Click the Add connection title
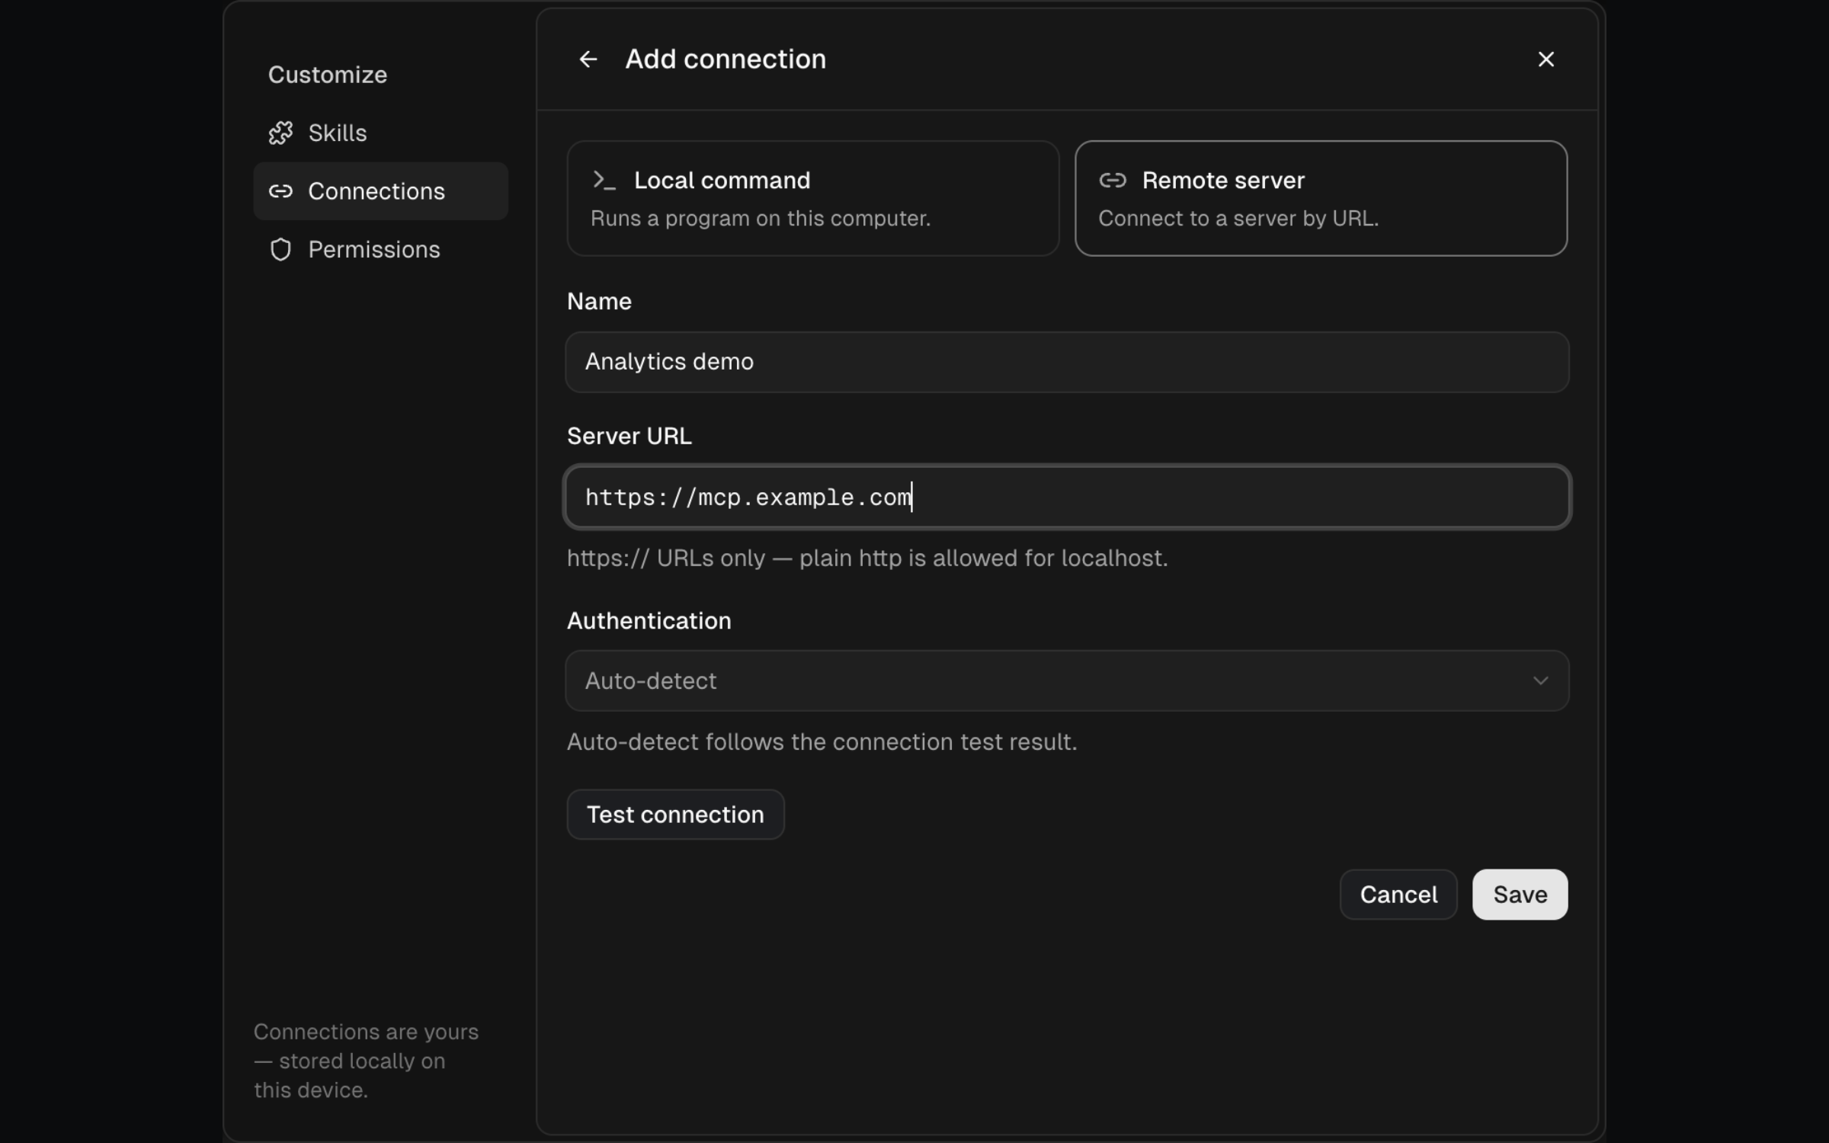This screenshot has height=1143, width=1829. [x=726, y=59]
